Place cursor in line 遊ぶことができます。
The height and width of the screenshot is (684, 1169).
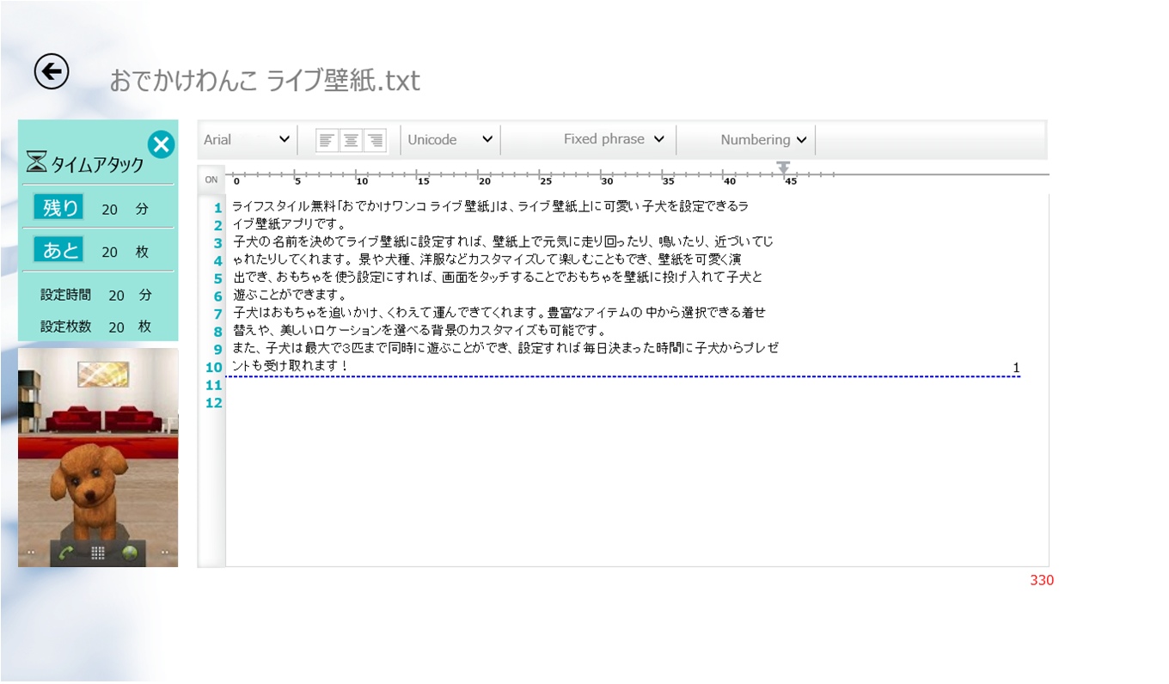pyautogui.click(x=290, y=296)
